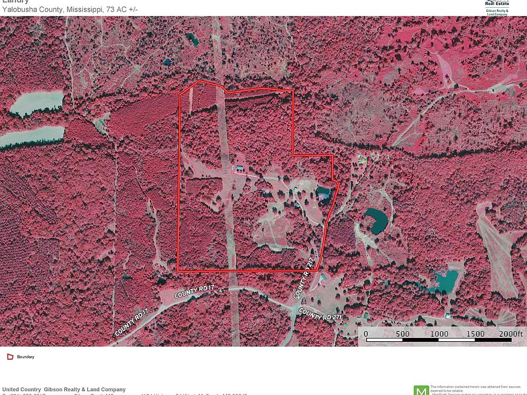Click the 500 mark on the scale bar
Screen dimensions: 527x395
tap(402, 334)
